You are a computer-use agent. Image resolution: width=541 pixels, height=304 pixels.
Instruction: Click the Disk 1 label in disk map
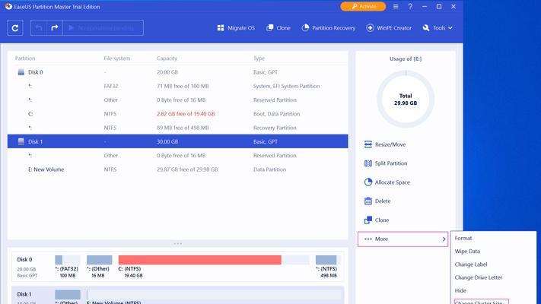click(x=24, y=294)
